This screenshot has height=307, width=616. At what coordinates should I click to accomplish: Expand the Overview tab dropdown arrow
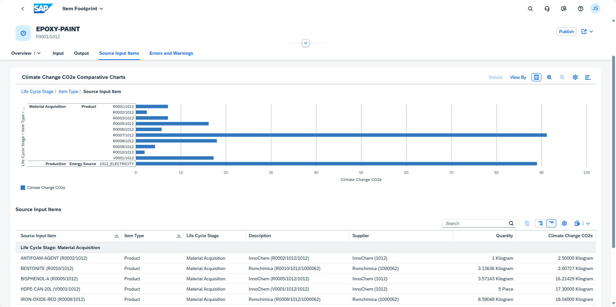[x=39, y=53]
